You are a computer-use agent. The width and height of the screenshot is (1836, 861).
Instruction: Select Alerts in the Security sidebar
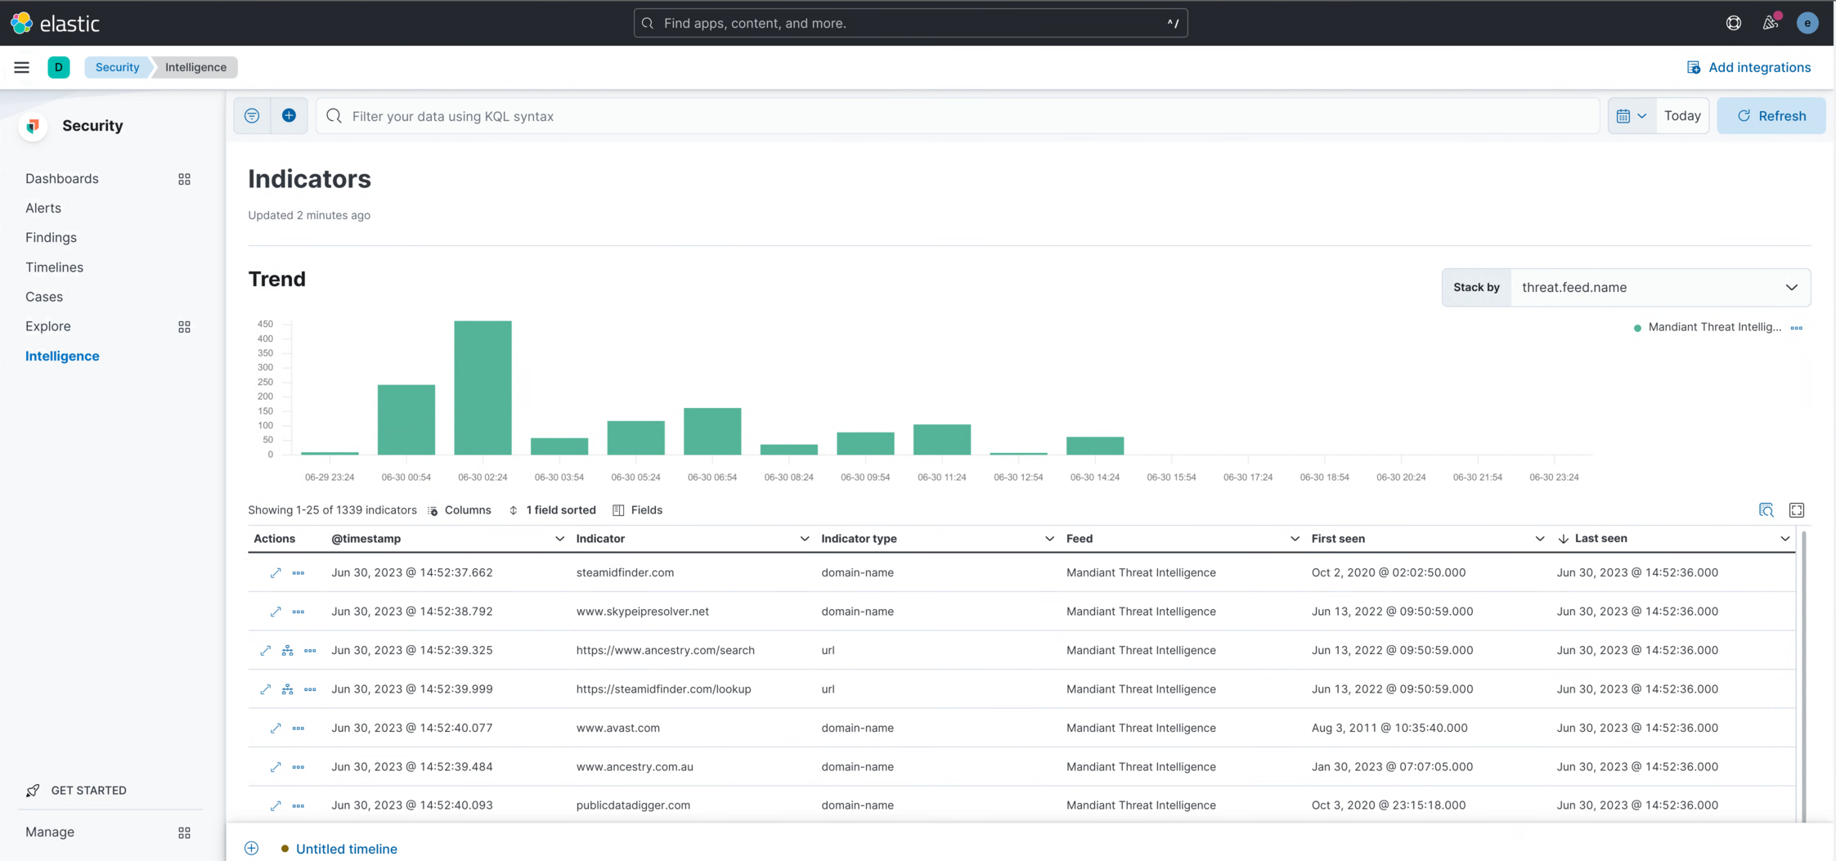coord(43,208)
